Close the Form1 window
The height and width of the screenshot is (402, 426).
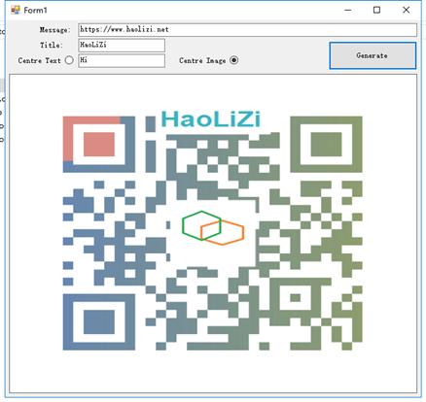[406, 10]
